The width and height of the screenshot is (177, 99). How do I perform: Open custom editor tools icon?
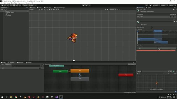[20, 5]
